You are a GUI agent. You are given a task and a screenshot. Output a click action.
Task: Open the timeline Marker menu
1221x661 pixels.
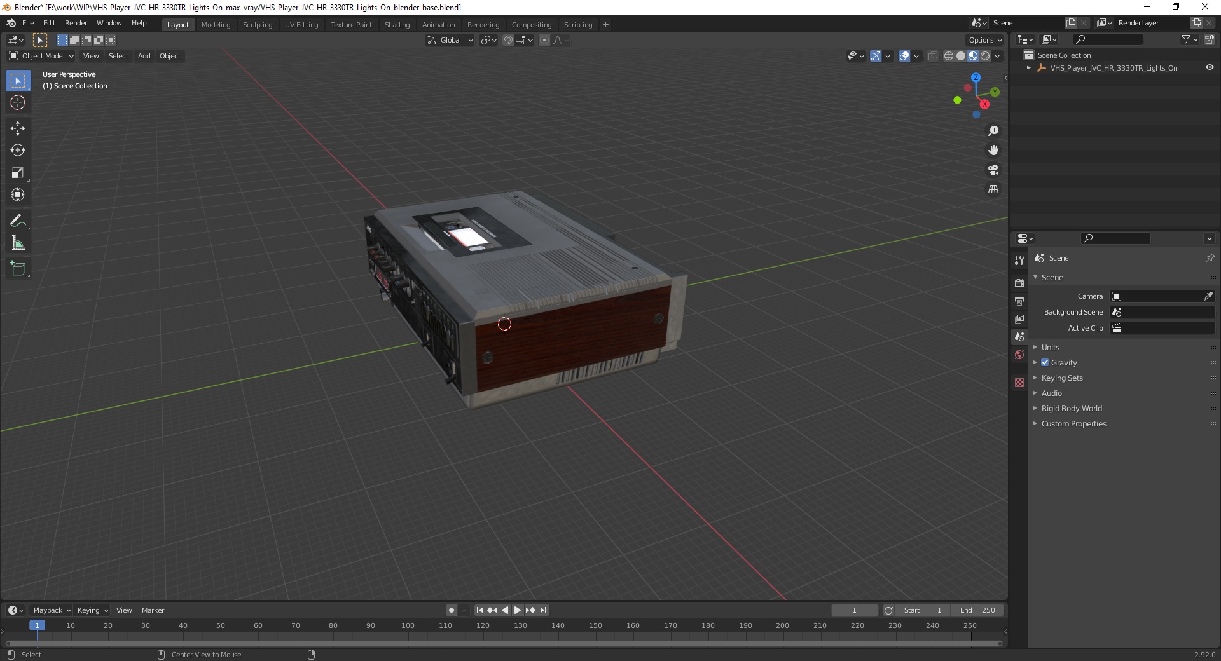(x=153, y=610)
